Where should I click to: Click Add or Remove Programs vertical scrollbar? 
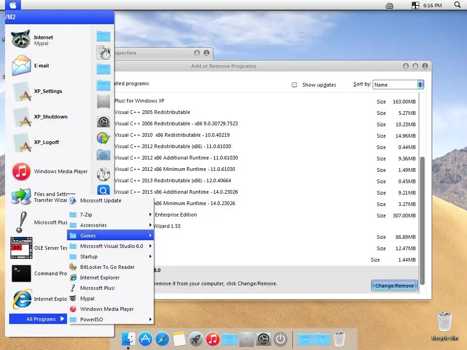point(422,220)
